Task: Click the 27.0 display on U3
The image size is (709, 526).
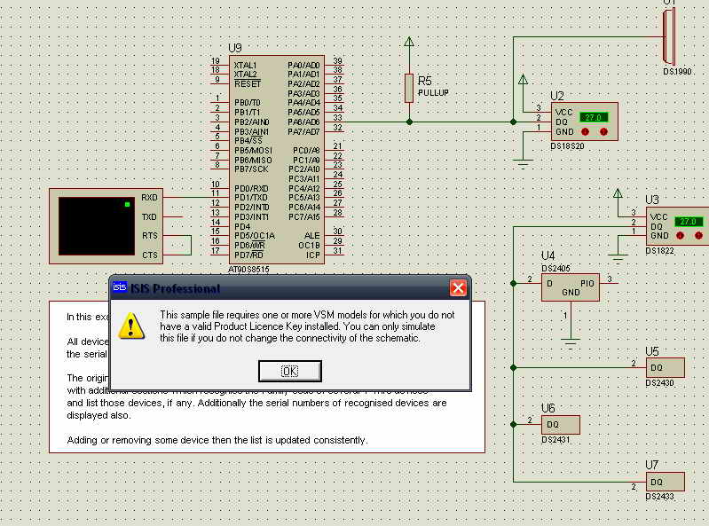Action: point(687,221)
